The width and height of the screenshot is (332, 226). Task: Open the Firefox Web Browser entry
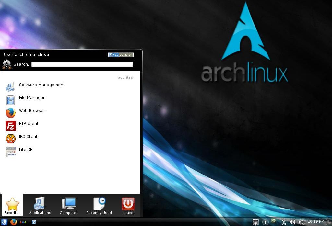point(32,111)
